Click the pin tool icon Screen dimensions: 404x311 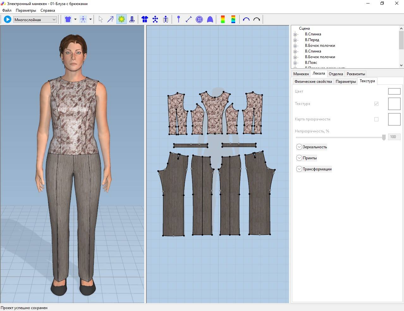(178, 20)
